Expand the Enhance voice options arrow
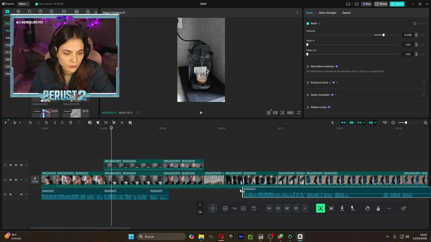The image size is (431, 242). coord(337,83)
